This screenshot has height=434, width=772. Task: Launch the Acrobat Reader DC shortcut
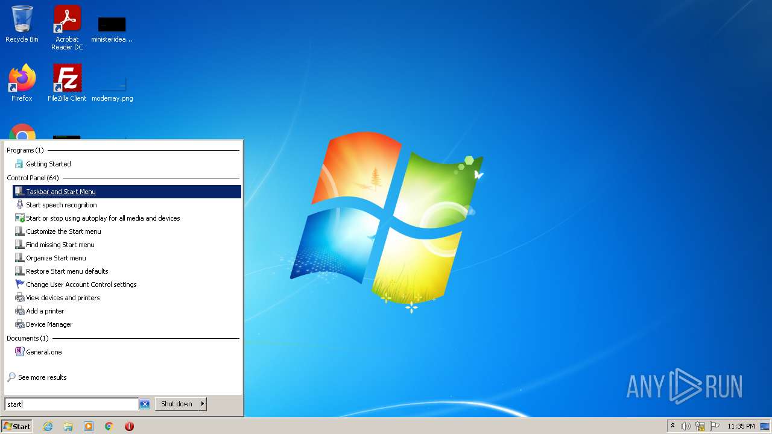(67, 27)
